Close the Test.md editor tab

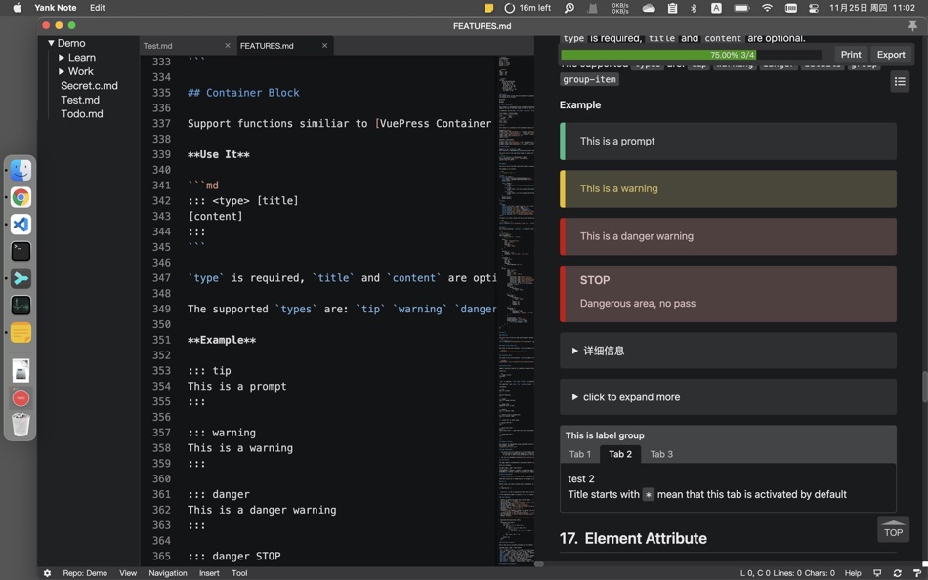click(228, 46)
